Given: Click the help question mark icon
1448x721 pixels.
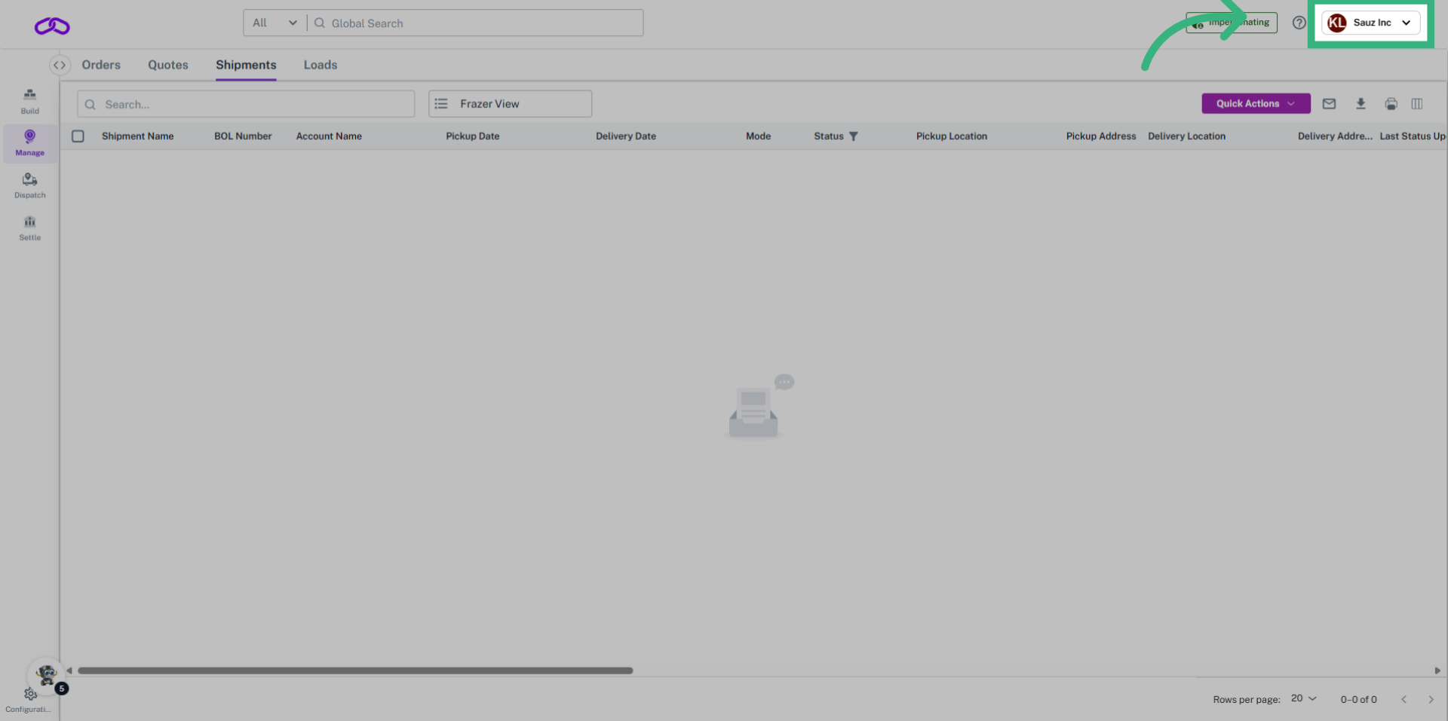Looking at the screenshot, I should click(1299, 23).
